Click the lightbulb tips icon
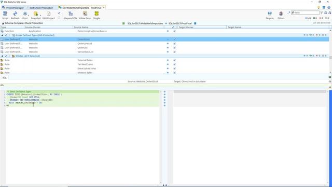The image size is (332, 187). pos(319,7)
